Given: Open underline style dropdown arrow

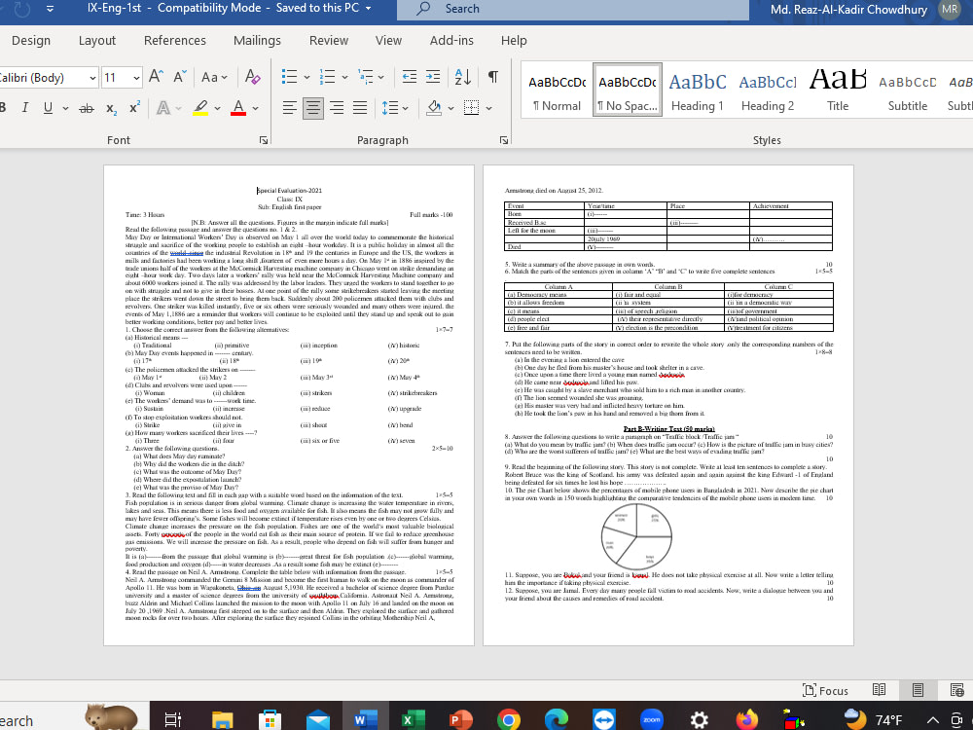Looking at the screenshot, I should pos(65,109).
